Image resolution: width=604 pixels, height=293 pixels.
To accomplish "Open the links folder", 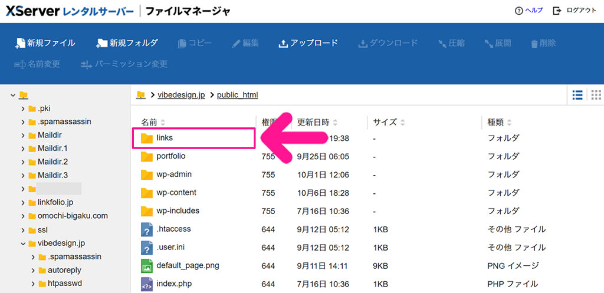I will click(x=165, y=138).
